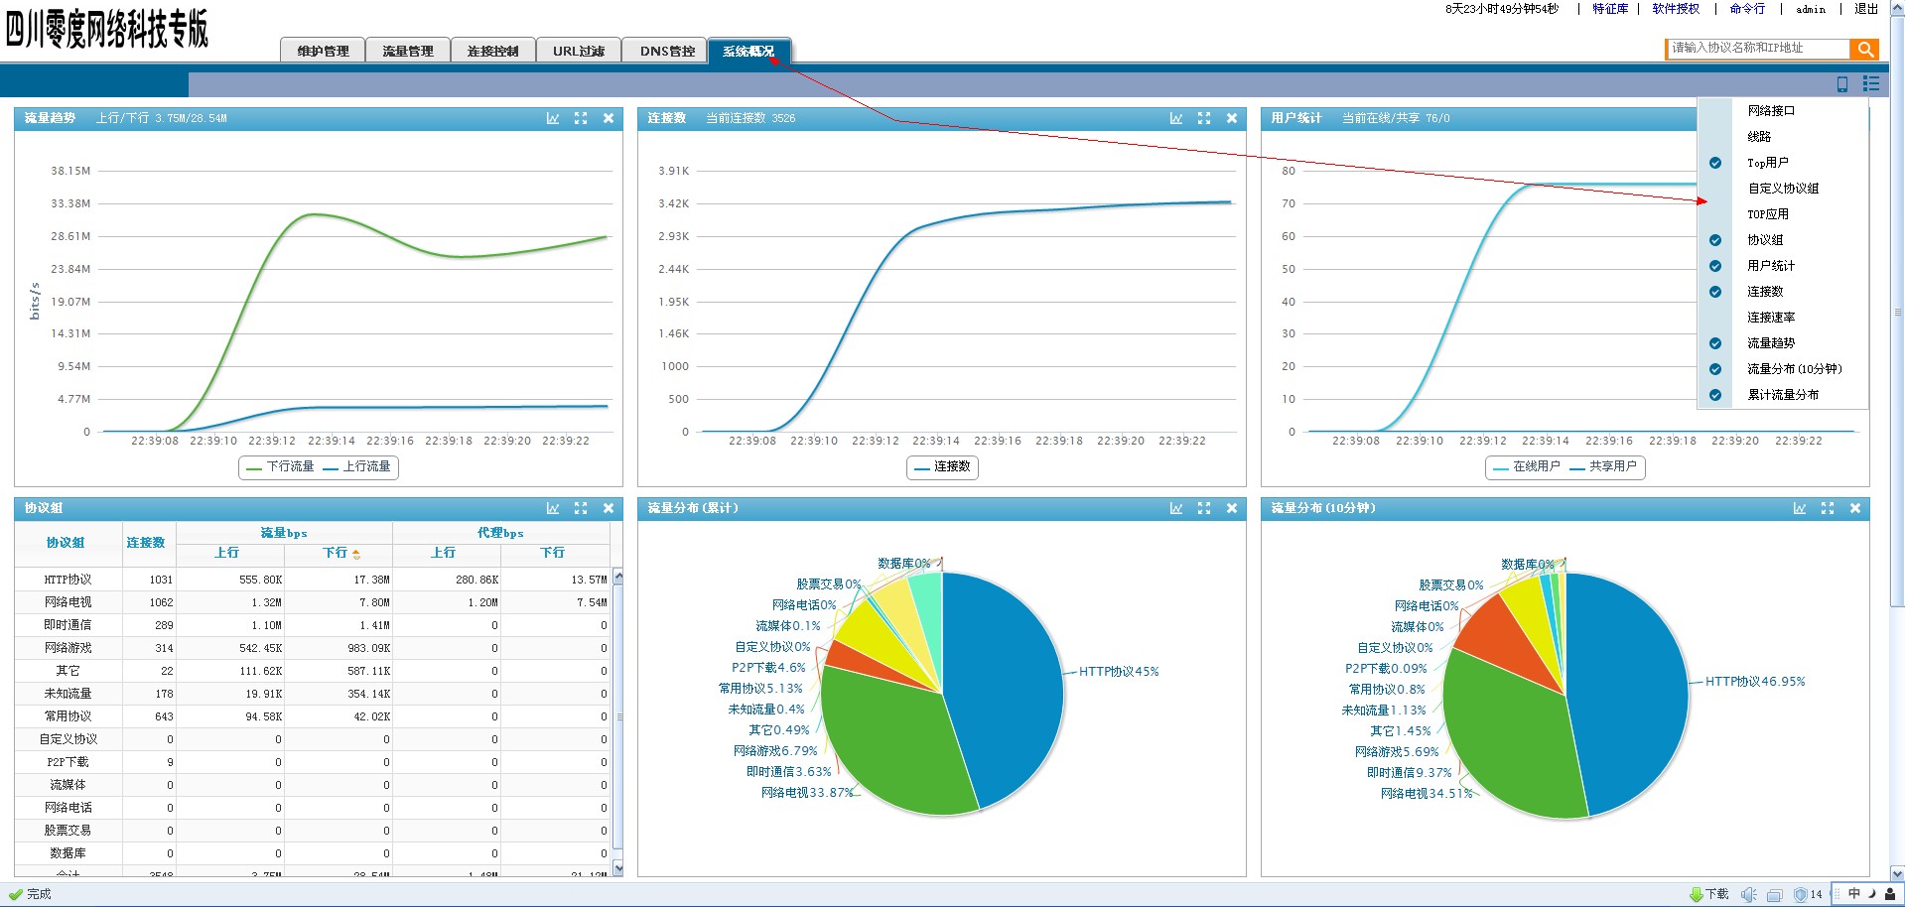Click the 中 input method indicator

(x=1853, y=893)
